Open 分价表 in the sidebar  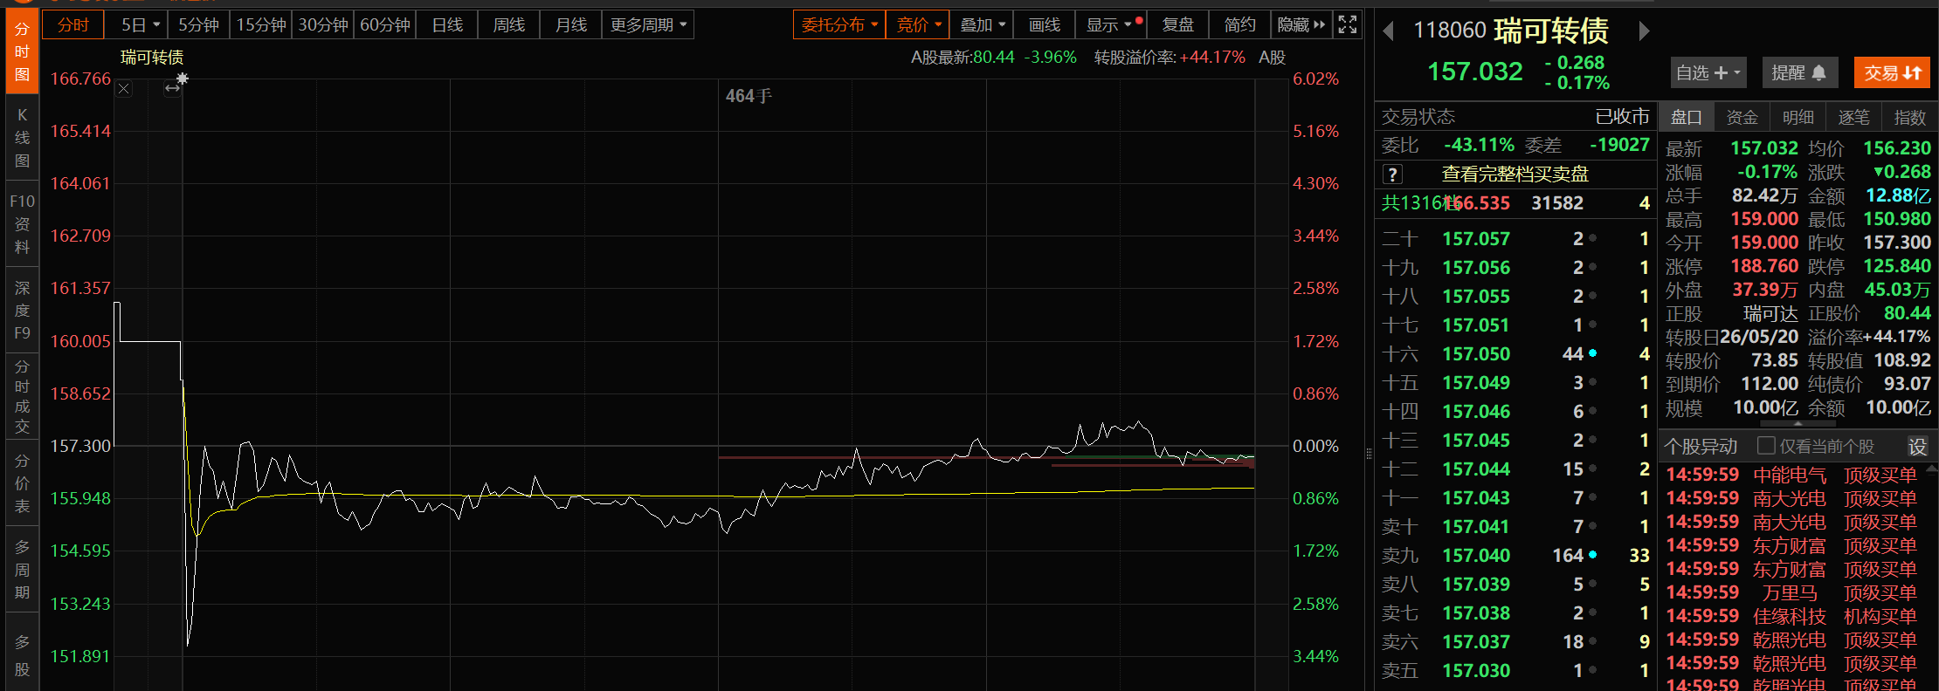(x=22, y=482)
